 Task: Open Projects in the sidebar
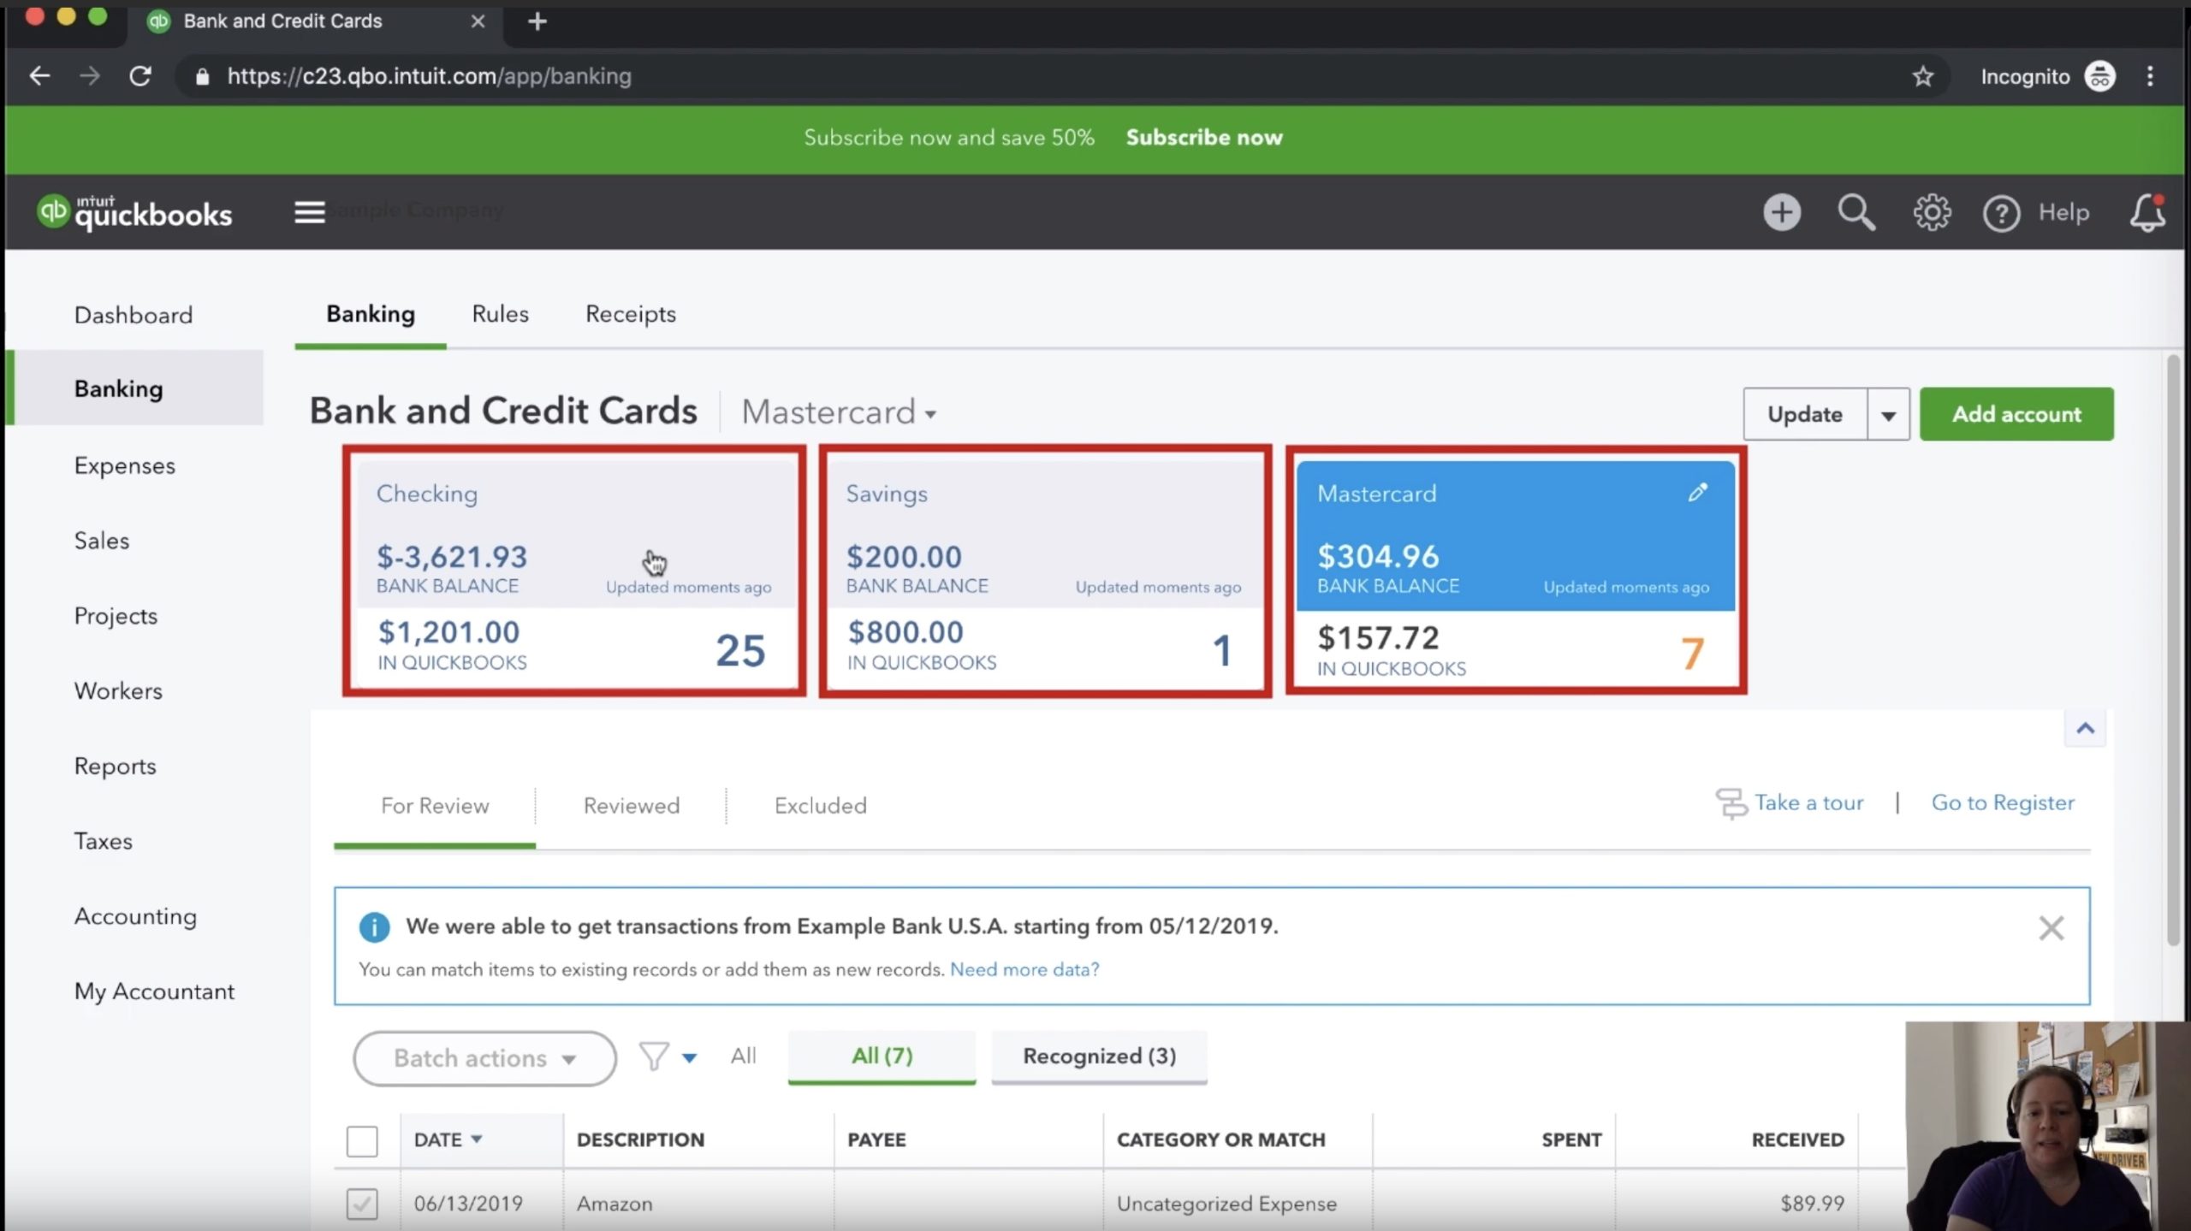[116, 616]
